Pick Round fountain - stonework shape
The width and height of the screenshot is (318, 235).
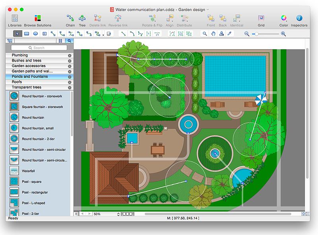[x=14, y=96]
